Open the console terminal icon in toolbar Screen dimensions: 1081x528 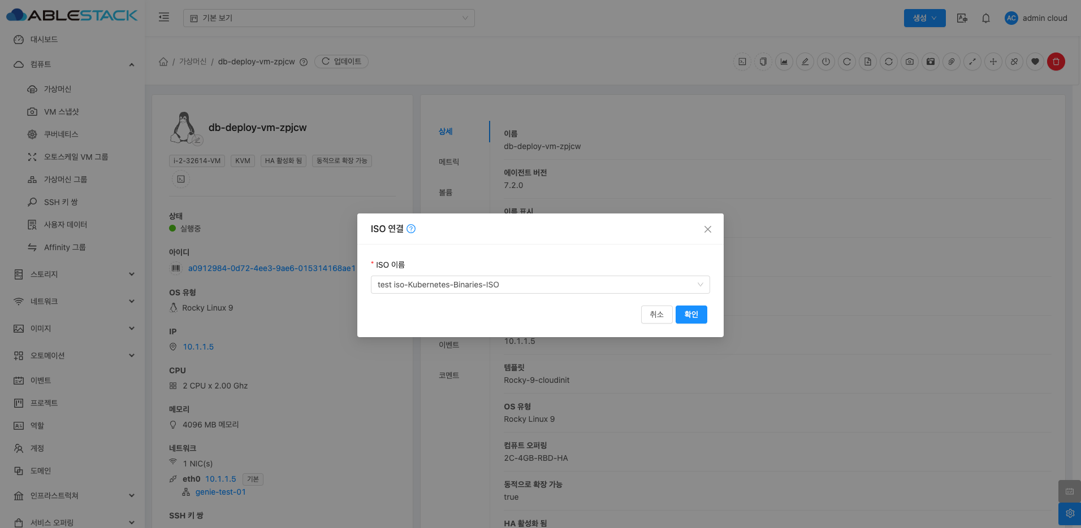pos(742,62)
